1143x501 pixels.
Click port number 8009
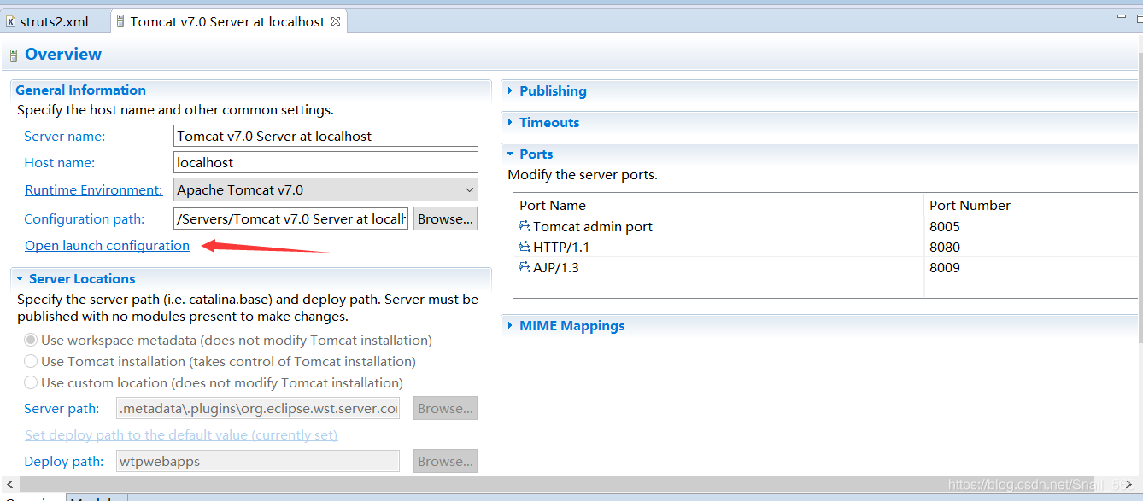pos(945,267)
